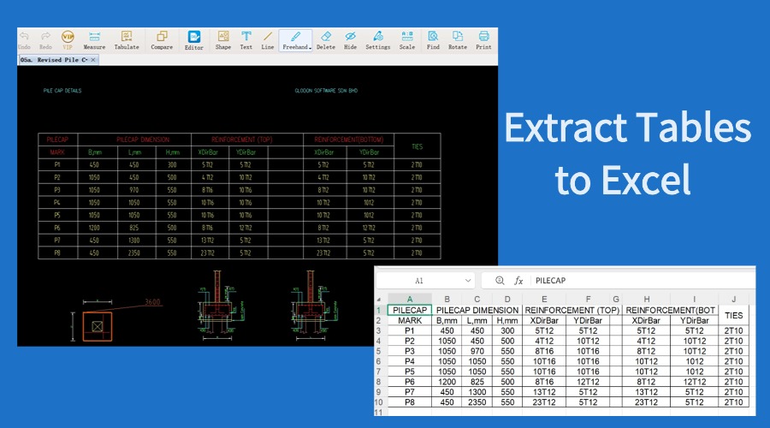This screenshot has height=428, width=770.
Task: Click the Excel cell REINFORCEMENT (TOP)
Action: [572, 310]
